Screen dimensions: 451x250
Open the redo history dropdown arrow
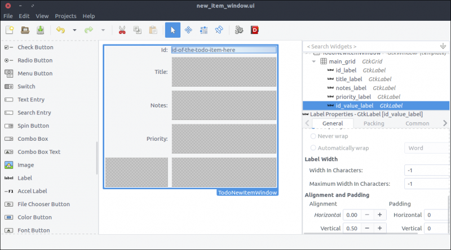point(103,30)
